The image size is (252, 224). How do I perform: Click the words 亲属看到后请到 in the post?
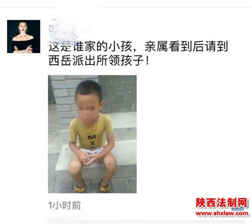(186, 47)
